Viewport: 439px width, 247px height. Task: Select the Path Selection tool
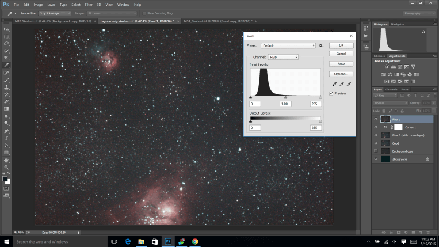pos(6,145)
